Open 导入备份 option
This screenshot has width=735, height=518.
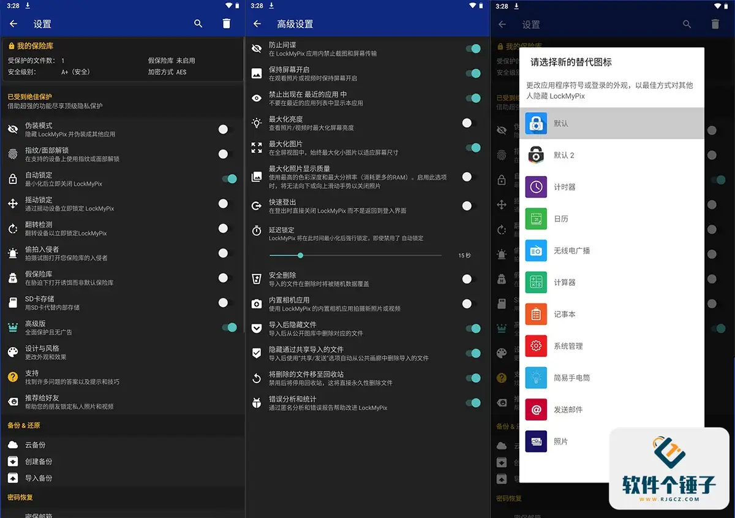pos(123,478)
